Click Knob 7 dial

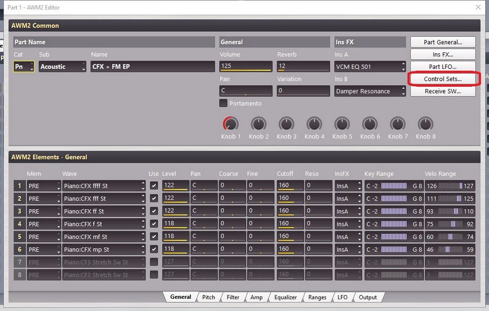pyautogui.click(x=398, y=124)
